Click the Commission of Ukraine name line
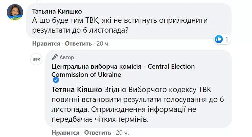This screenshot has height=137, width=252. 86,74
